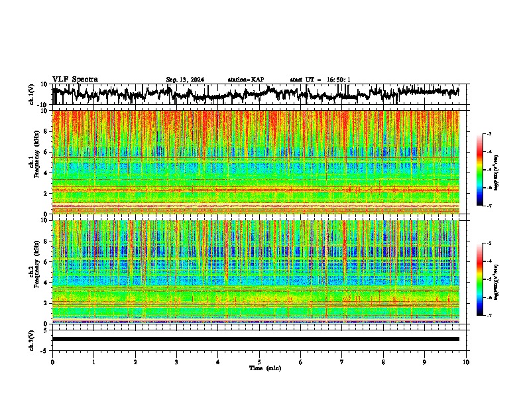
Task: Click the time axis tick label '3'
Action: pos(176,362)
